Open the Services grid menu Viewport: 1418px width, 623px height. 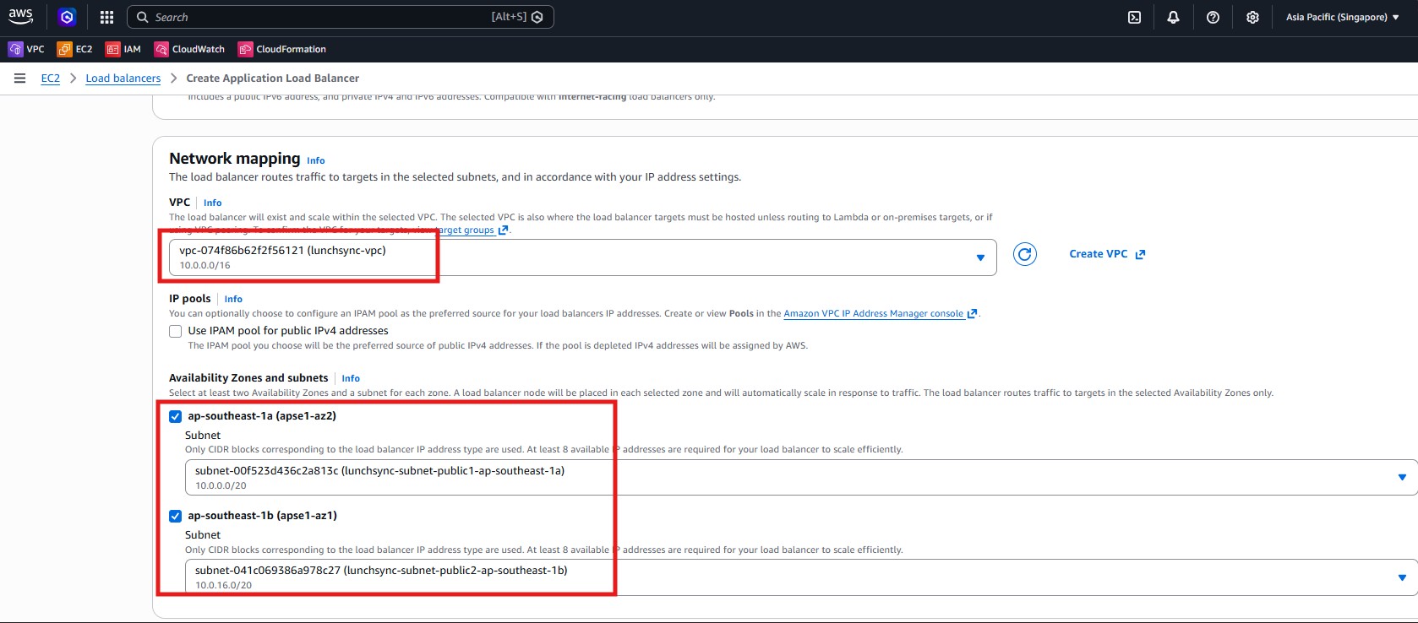106,17
